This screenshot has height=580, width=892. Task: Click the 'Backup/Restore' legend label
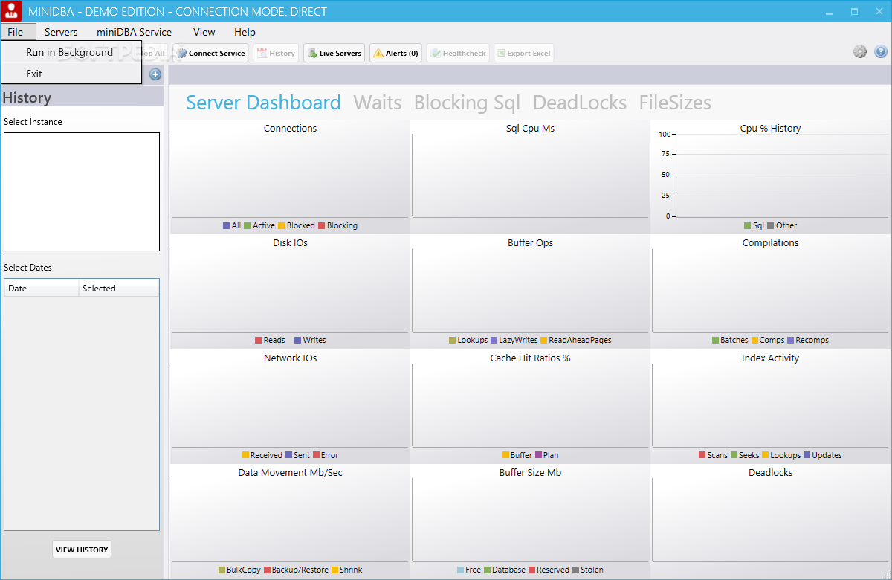pos(300,570)
